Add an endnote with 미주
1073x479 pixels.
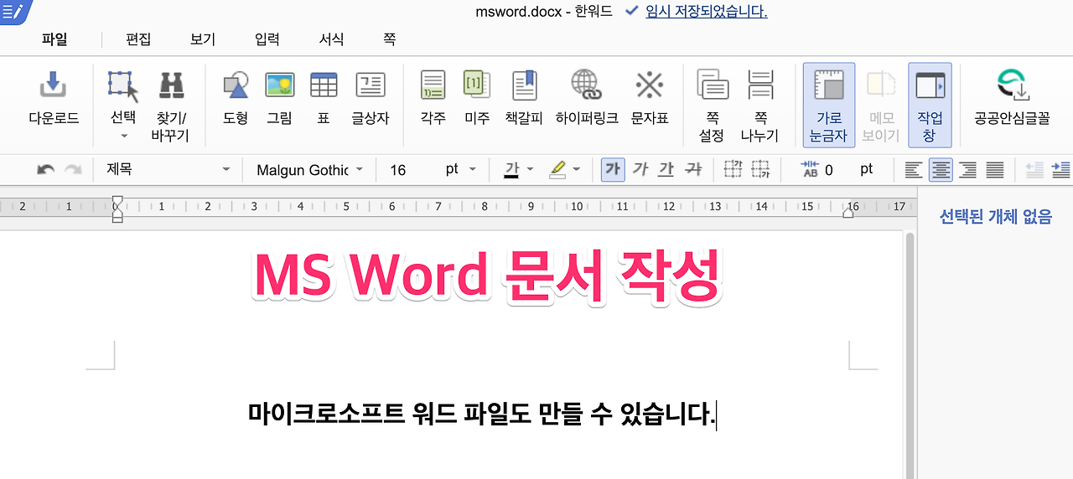(477, 98)
